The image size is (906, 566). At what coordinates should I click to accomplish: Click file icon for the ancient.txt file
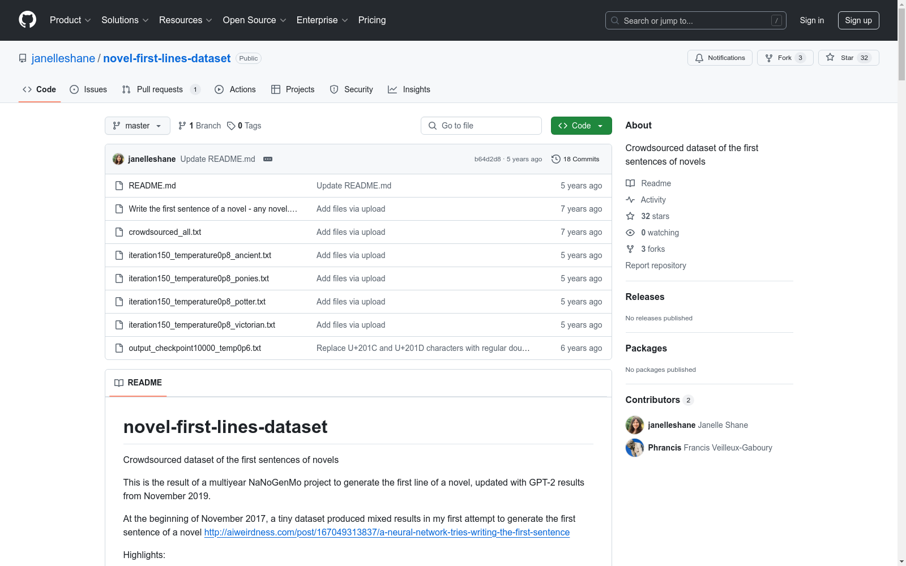(119, 255)
